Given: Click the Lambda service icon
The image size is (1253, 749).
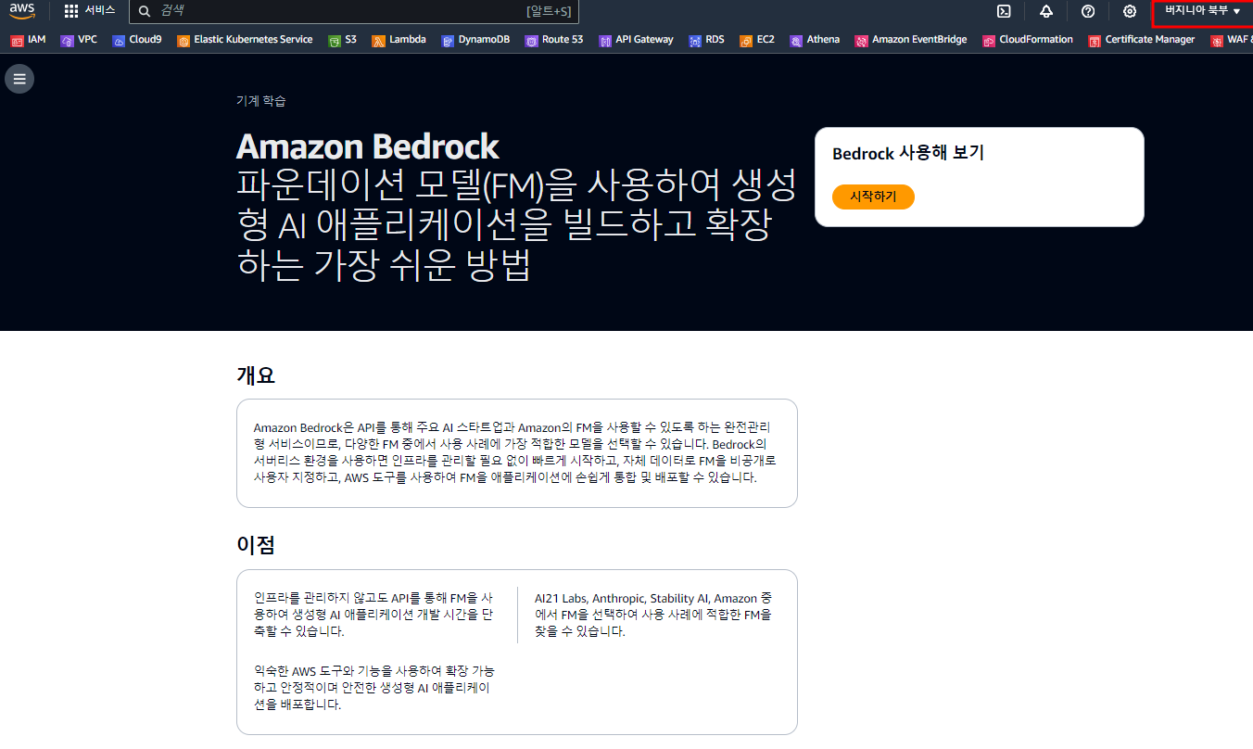Looking at the screenshot, I should [x=378, y=41].
